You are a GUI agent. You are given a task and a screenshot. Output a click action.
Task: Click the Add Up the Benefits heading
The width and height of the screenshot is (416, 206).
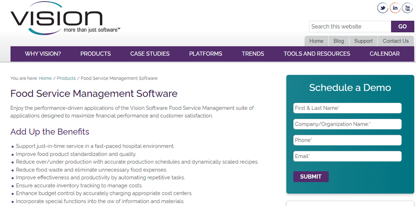click(50, 132)
